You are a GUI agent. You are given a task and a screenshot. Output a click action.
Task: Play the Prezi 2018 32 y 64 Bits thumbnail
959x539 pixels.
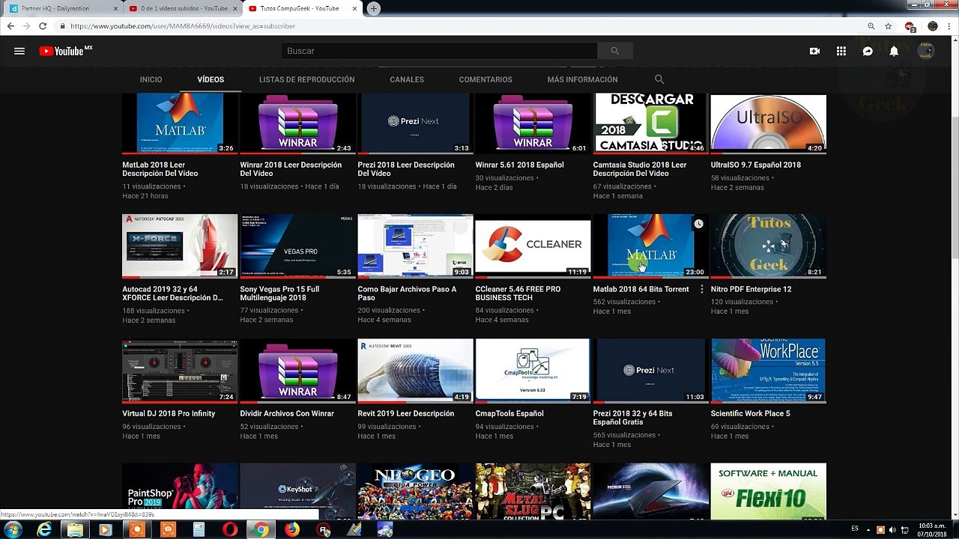pyautogui.click(x=650, y=371)
